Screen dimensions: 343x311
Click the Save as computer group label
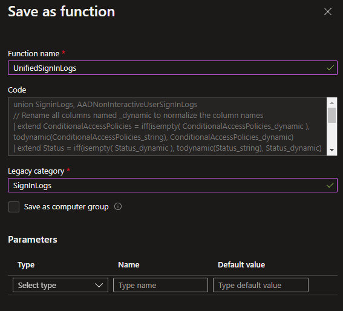67,207
